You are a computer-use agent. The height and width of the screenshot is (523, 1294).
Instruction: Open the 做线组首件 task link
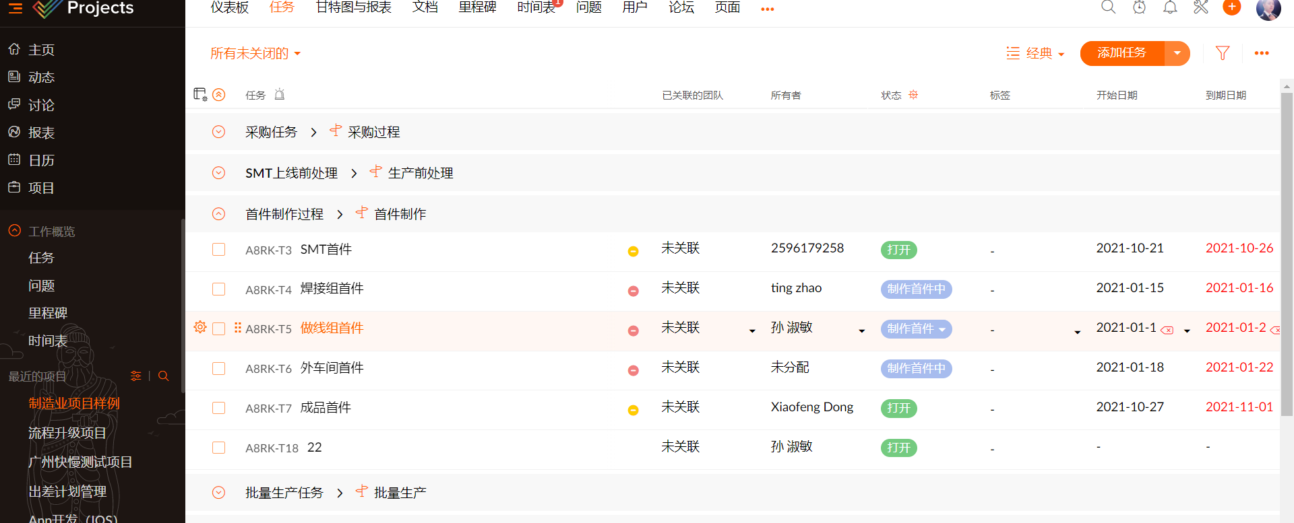click(x=332, y=328)
